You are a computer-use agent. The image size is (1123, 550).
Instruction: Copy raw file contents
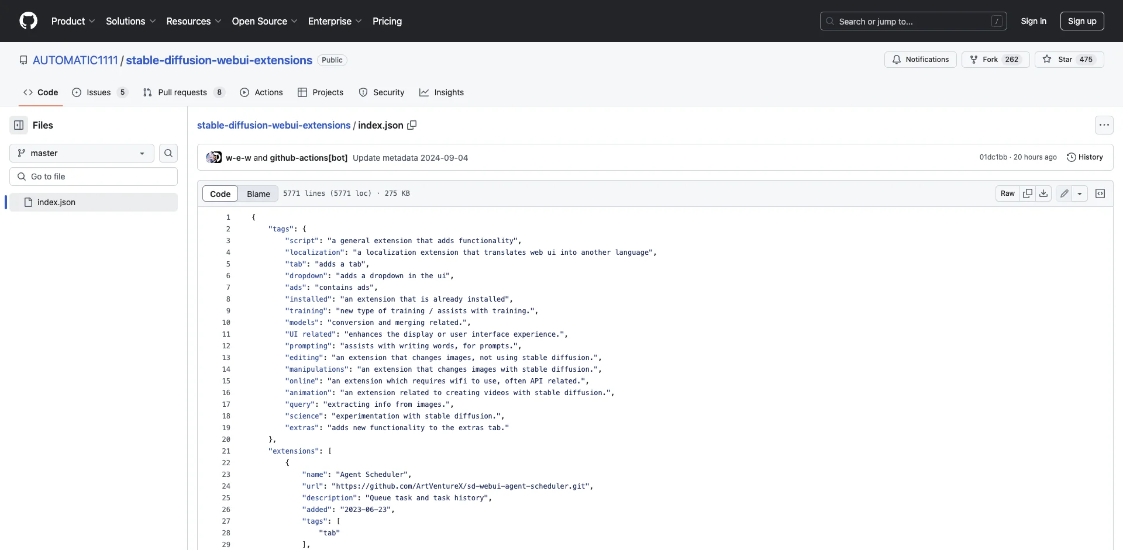[x=1028, y=193]
